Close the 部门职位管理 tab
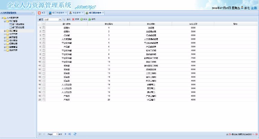 coord(103,13)
